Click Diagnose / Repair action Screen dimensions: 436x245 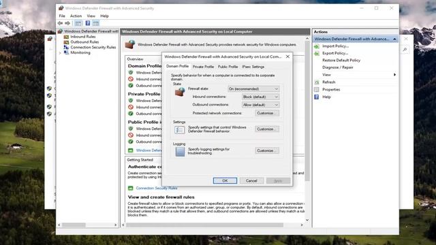pyautogui.click(x=338, y=67)
